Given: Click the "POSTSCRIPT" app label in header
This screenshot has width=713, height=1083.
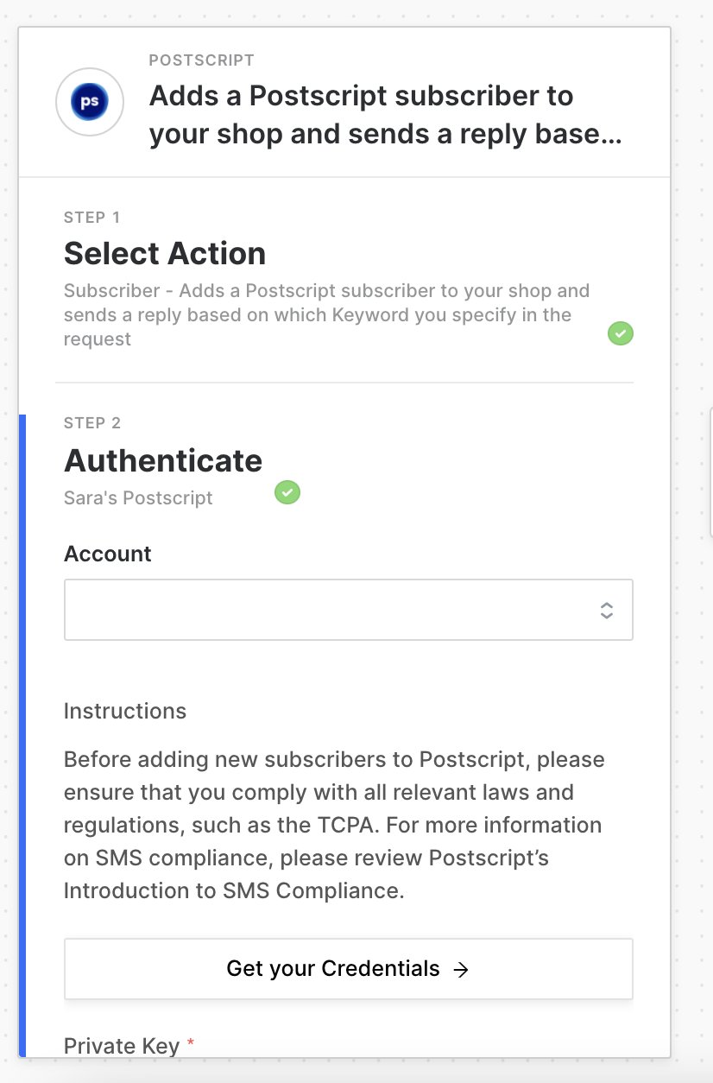Looking at the screenshot, I should click(201, 60).
